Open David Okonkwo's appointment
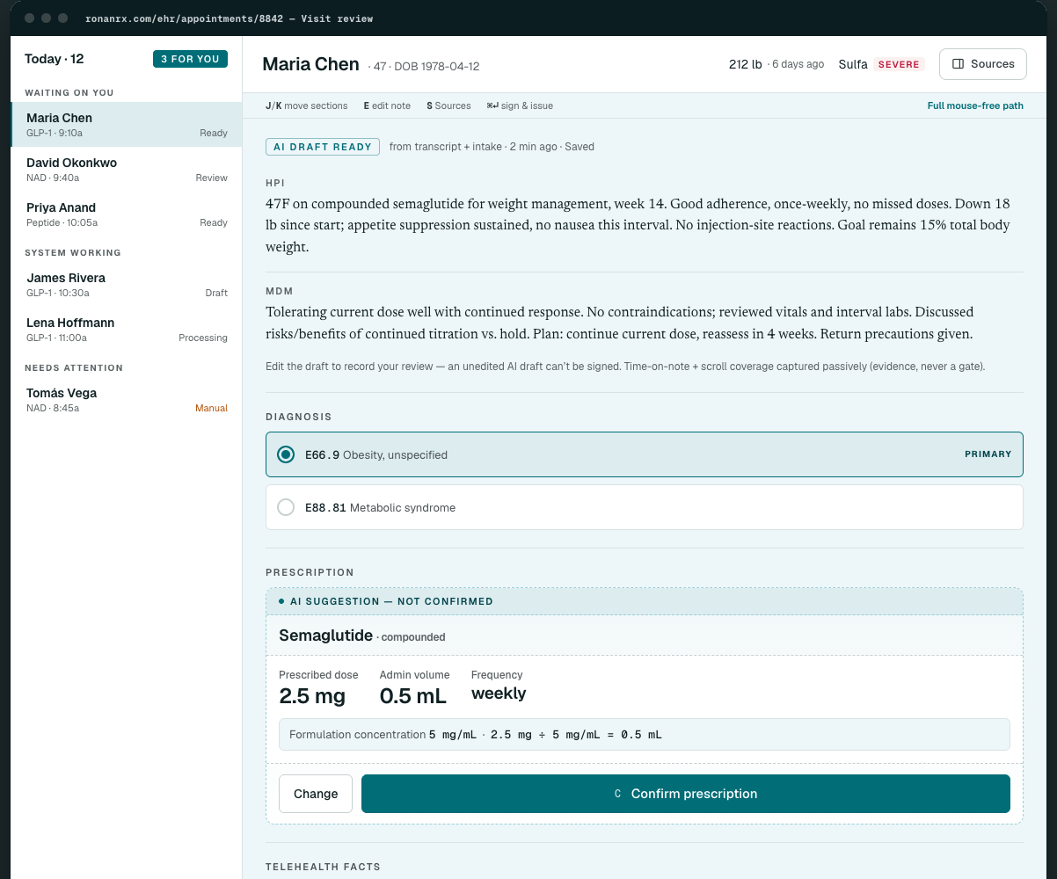 (x=127, y=170)
